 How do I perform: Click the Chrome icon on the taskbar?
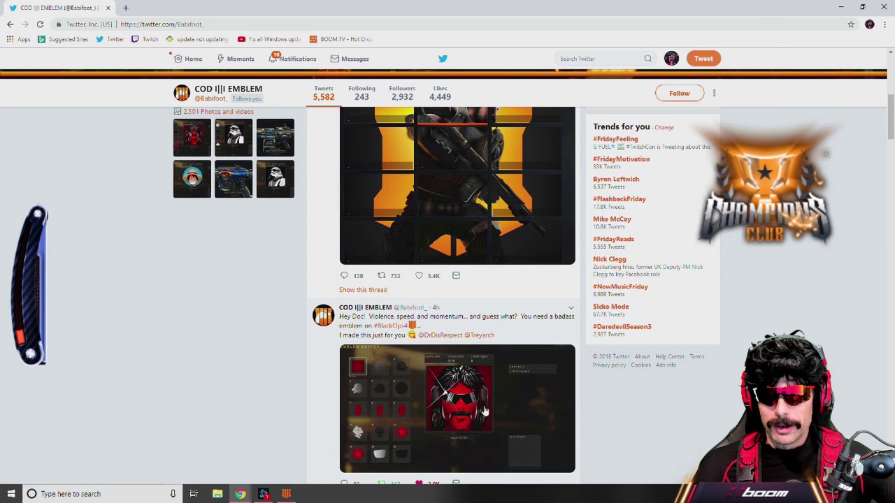(x=241, y=494)
